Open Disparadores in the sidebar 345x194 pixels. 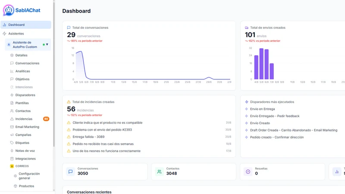tap(25, 95)
